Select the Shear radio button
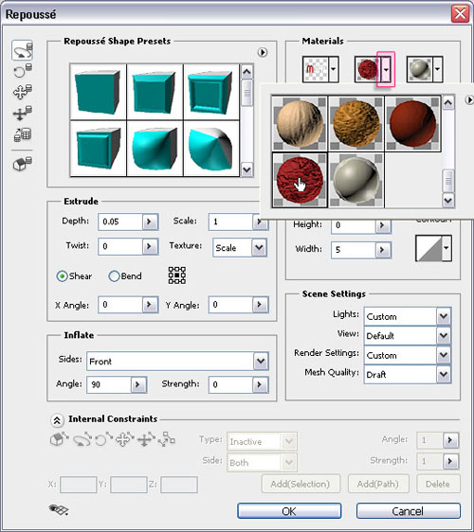Screen dimensions: 474x532 tap(62, 276)
